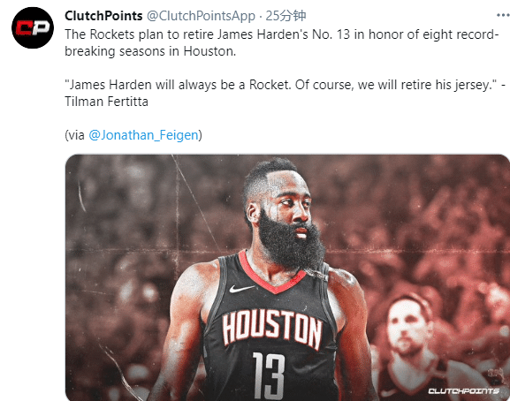Click the HOUSTON lettering on the jersey
The width and height of the screenshot is (510, 401).
(x=271, y=329)
